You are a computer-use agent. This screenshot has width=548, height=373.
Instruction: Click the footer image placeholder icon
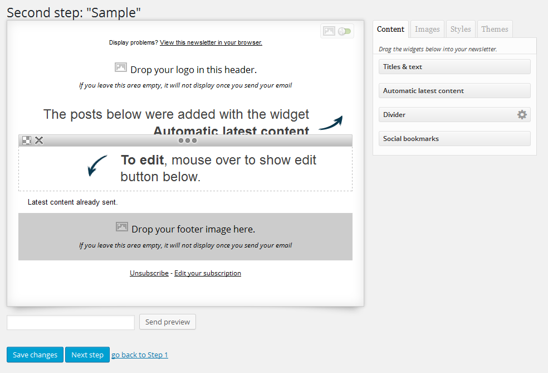click(122, 227)
